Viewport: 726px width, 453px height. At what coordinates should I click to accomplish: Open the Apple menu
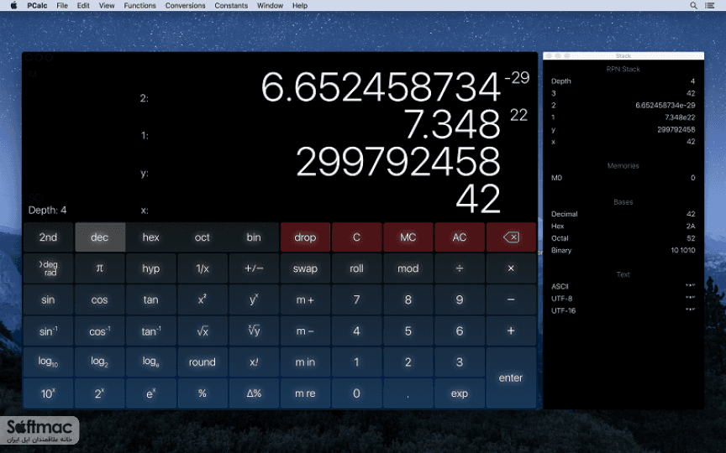[14, 6]
